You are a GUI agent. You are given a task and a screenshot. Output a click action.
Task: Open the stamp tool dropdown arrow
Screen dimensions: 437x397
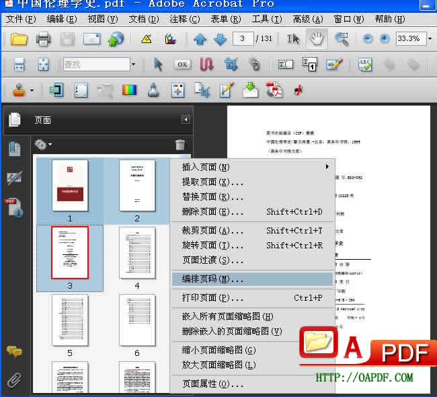coord(32,90)
